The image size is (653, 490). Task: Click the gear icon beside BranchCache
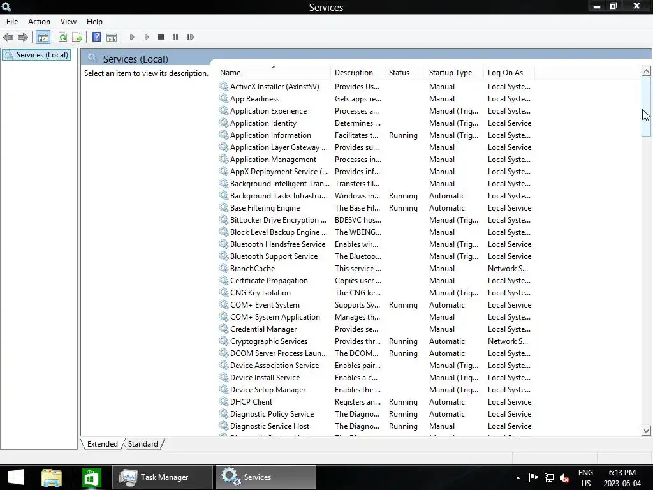[x=224, y=268]
